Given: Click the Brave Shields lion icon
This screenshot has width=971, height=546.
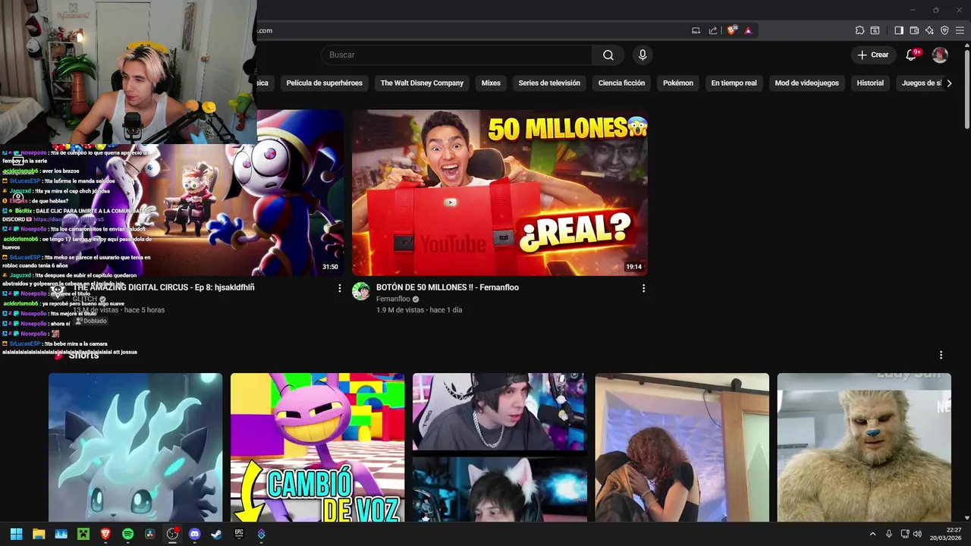Looking at the screenshot, I should click(x=731, y=30).
